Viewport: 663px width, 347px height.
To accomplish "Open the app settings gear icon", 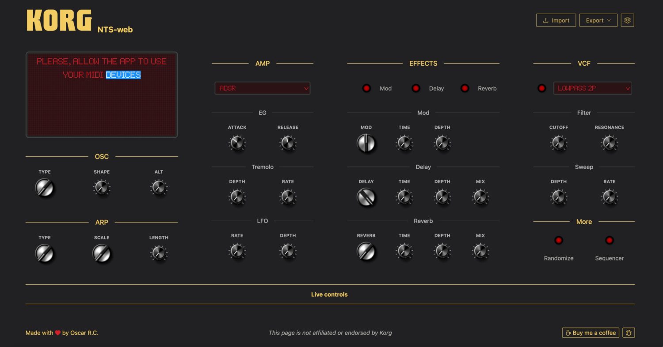I will pyautogui.click(x=627, y=20).
